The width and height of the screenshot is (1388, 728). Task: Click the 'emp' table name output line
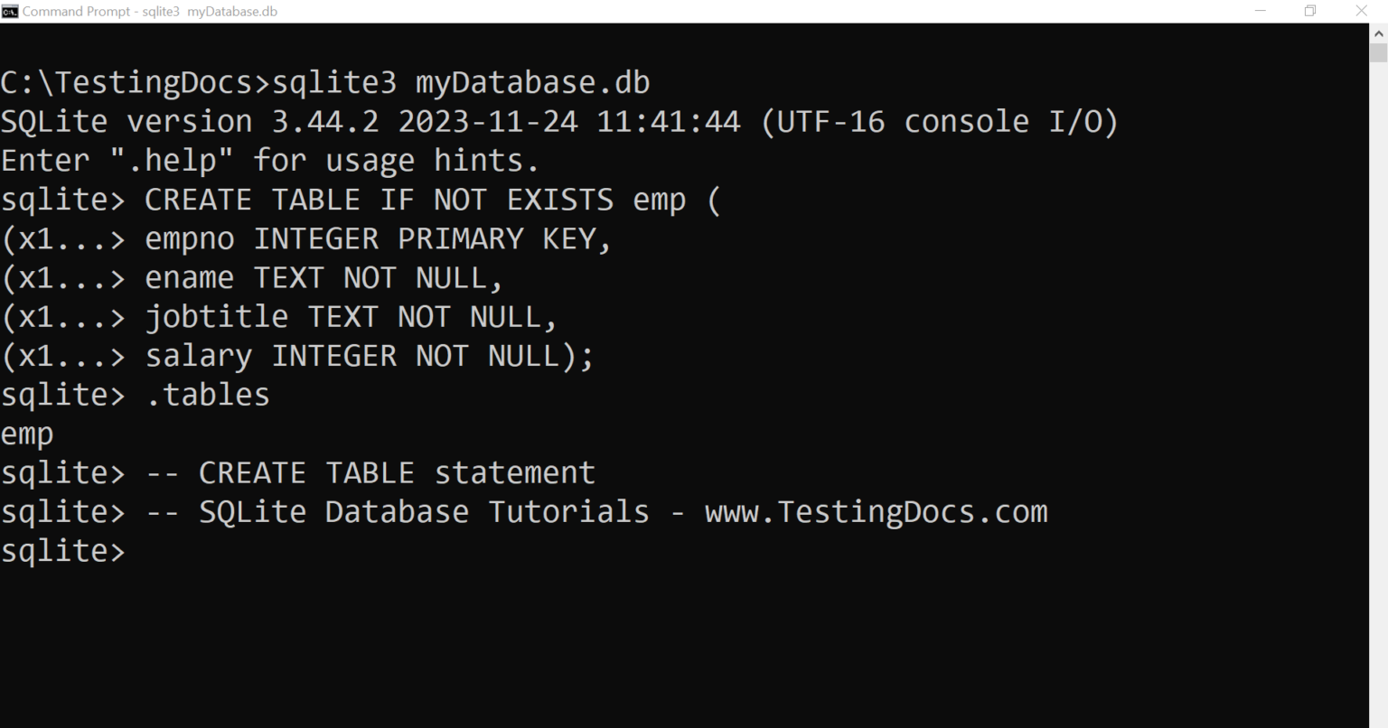27,434
